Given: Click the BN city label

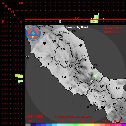Looking at the screenshot, I should (104, 96).
